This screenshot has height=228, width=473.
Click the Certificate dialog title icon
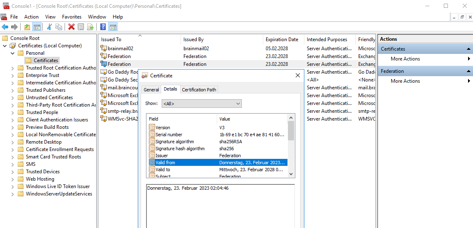click(x=145, y=75)
